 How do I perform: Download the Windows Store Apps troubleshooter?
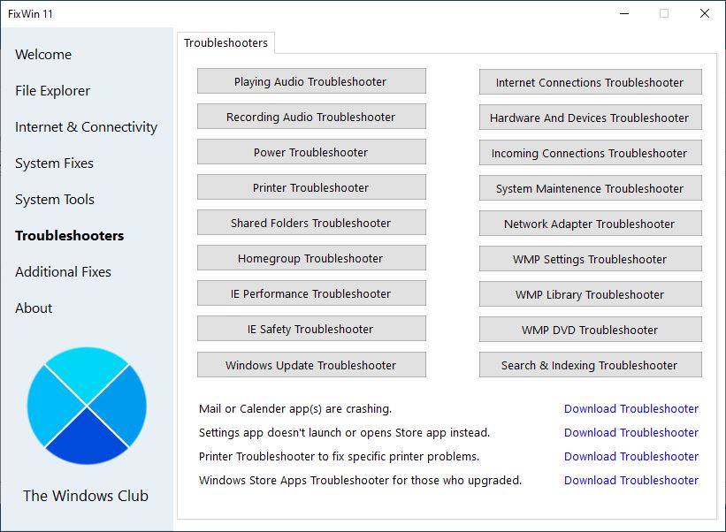click(x=631, y=480)
